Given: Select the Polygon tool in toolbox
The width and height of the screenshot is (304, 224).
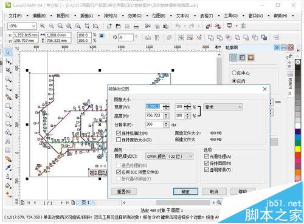Looking at the screenshot, I should pyautogui.click(x=8, y=124).
